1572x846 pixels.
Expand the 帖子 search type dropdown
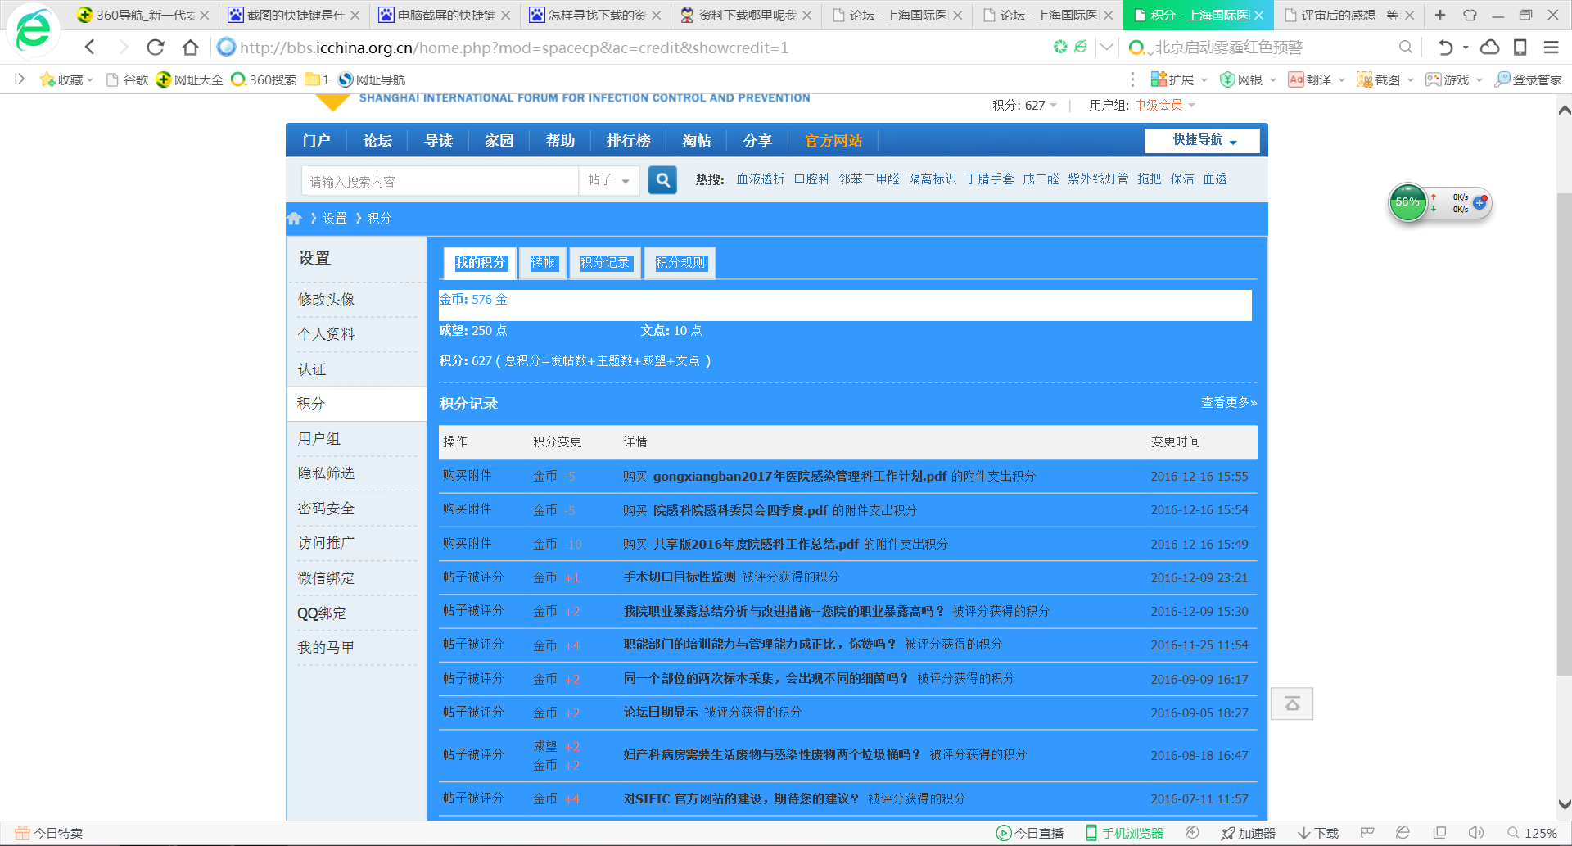tap(609, 180)
